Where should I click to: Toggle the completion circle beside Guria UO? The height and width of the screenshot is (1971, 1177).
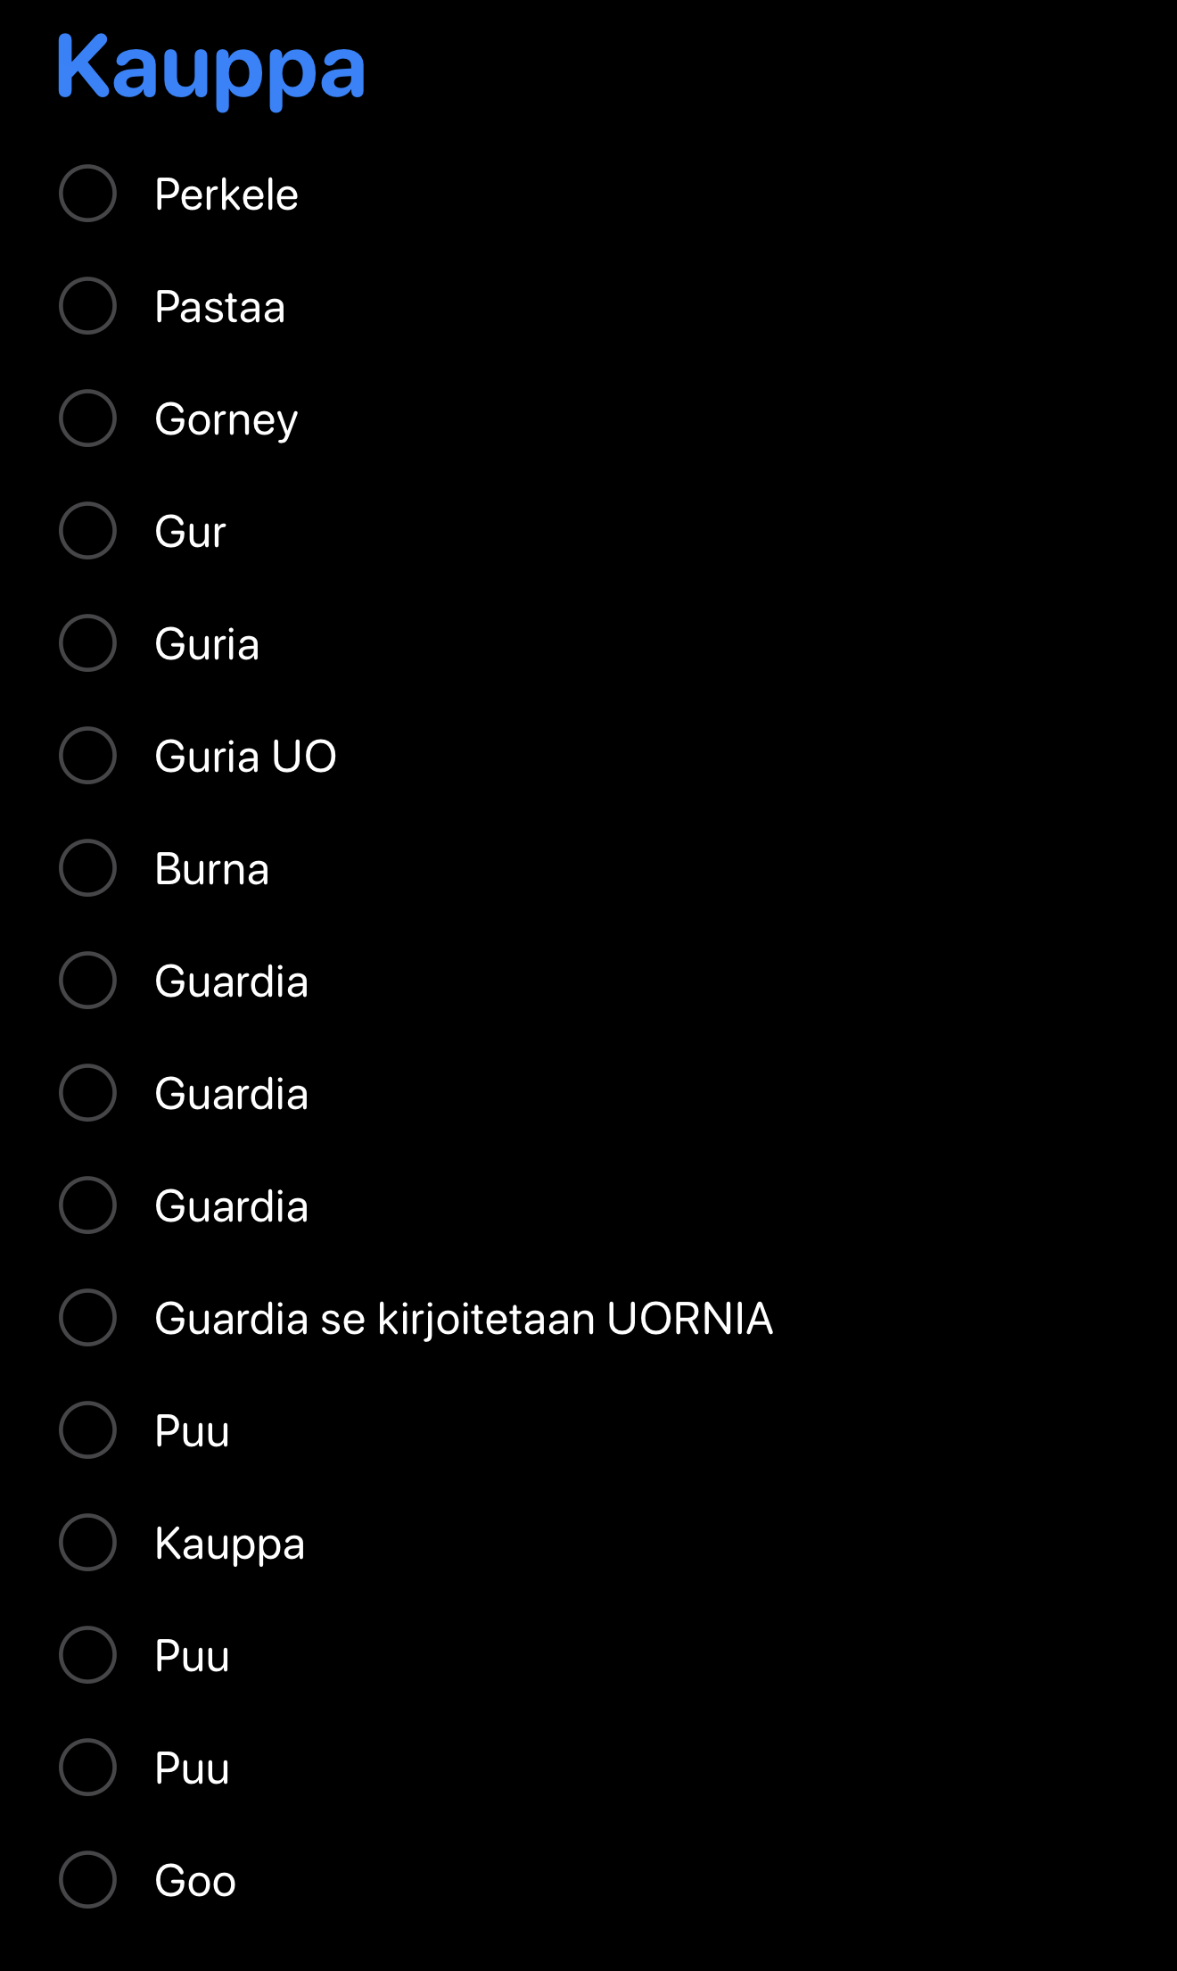(x=87, y=756)
